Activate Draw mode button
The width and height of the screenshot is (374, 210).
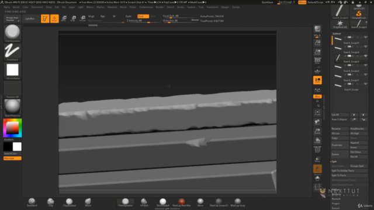point(54,19)
